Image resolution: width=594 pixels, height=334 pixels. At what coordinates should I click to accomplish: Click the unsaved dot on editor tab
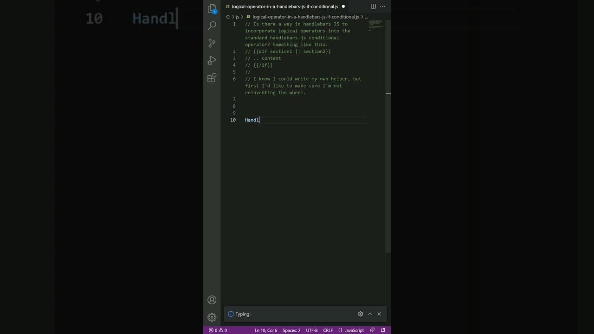343,6
